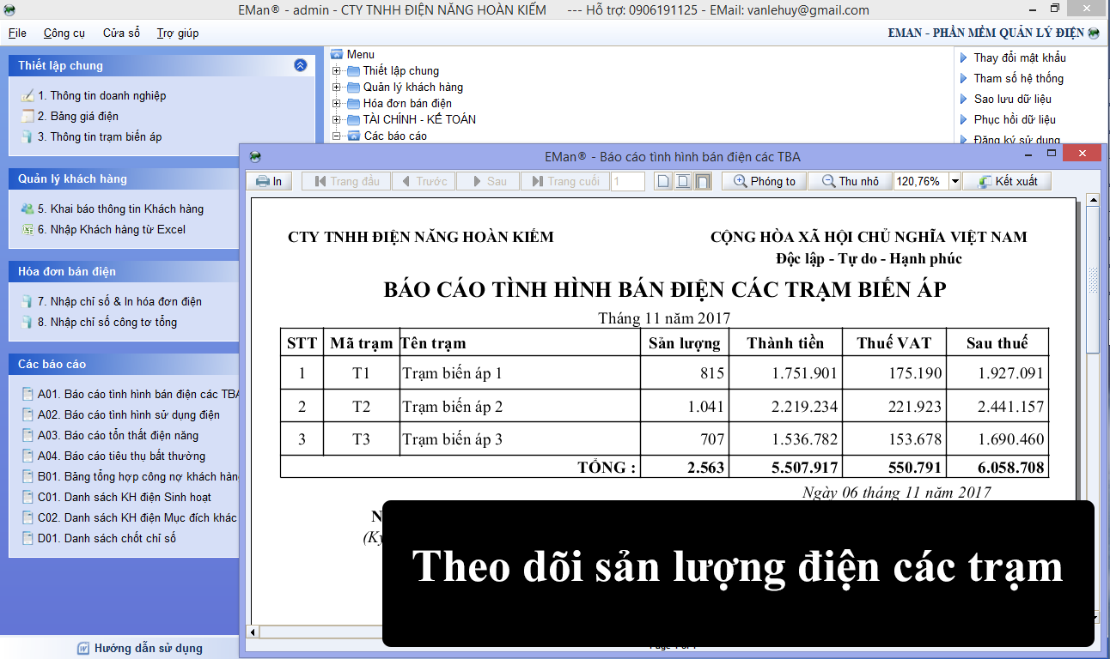Open the Công cụ menu
The width and height of the screenshot is (1110, 659).
[x=64, y=33]
